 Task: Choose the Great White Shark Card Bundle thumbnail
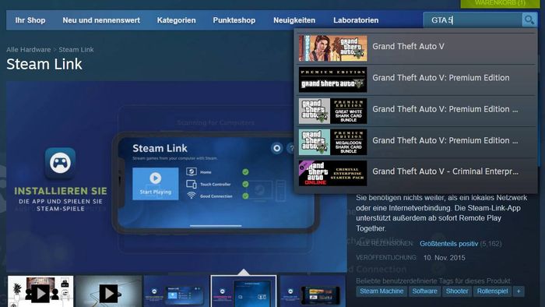click(332, 111)
